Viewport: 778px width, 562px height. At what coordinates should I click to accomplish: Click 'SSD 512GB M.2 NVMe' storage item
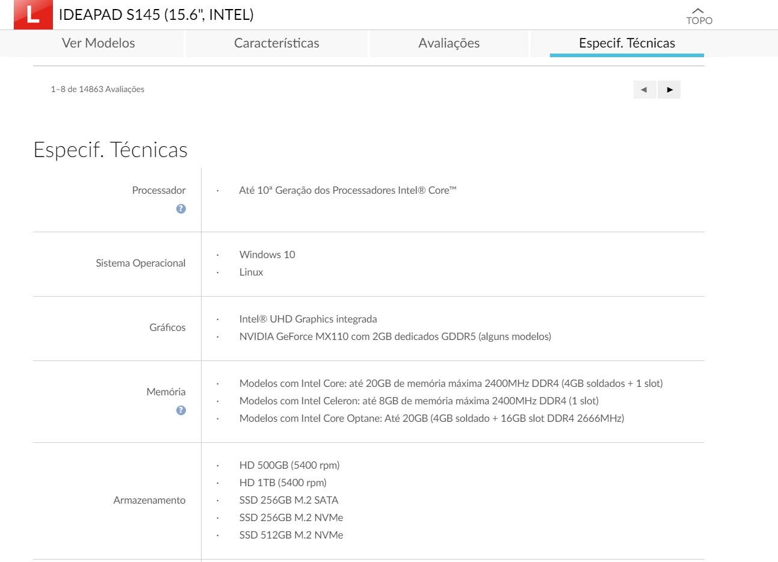(x=291, y=535)
